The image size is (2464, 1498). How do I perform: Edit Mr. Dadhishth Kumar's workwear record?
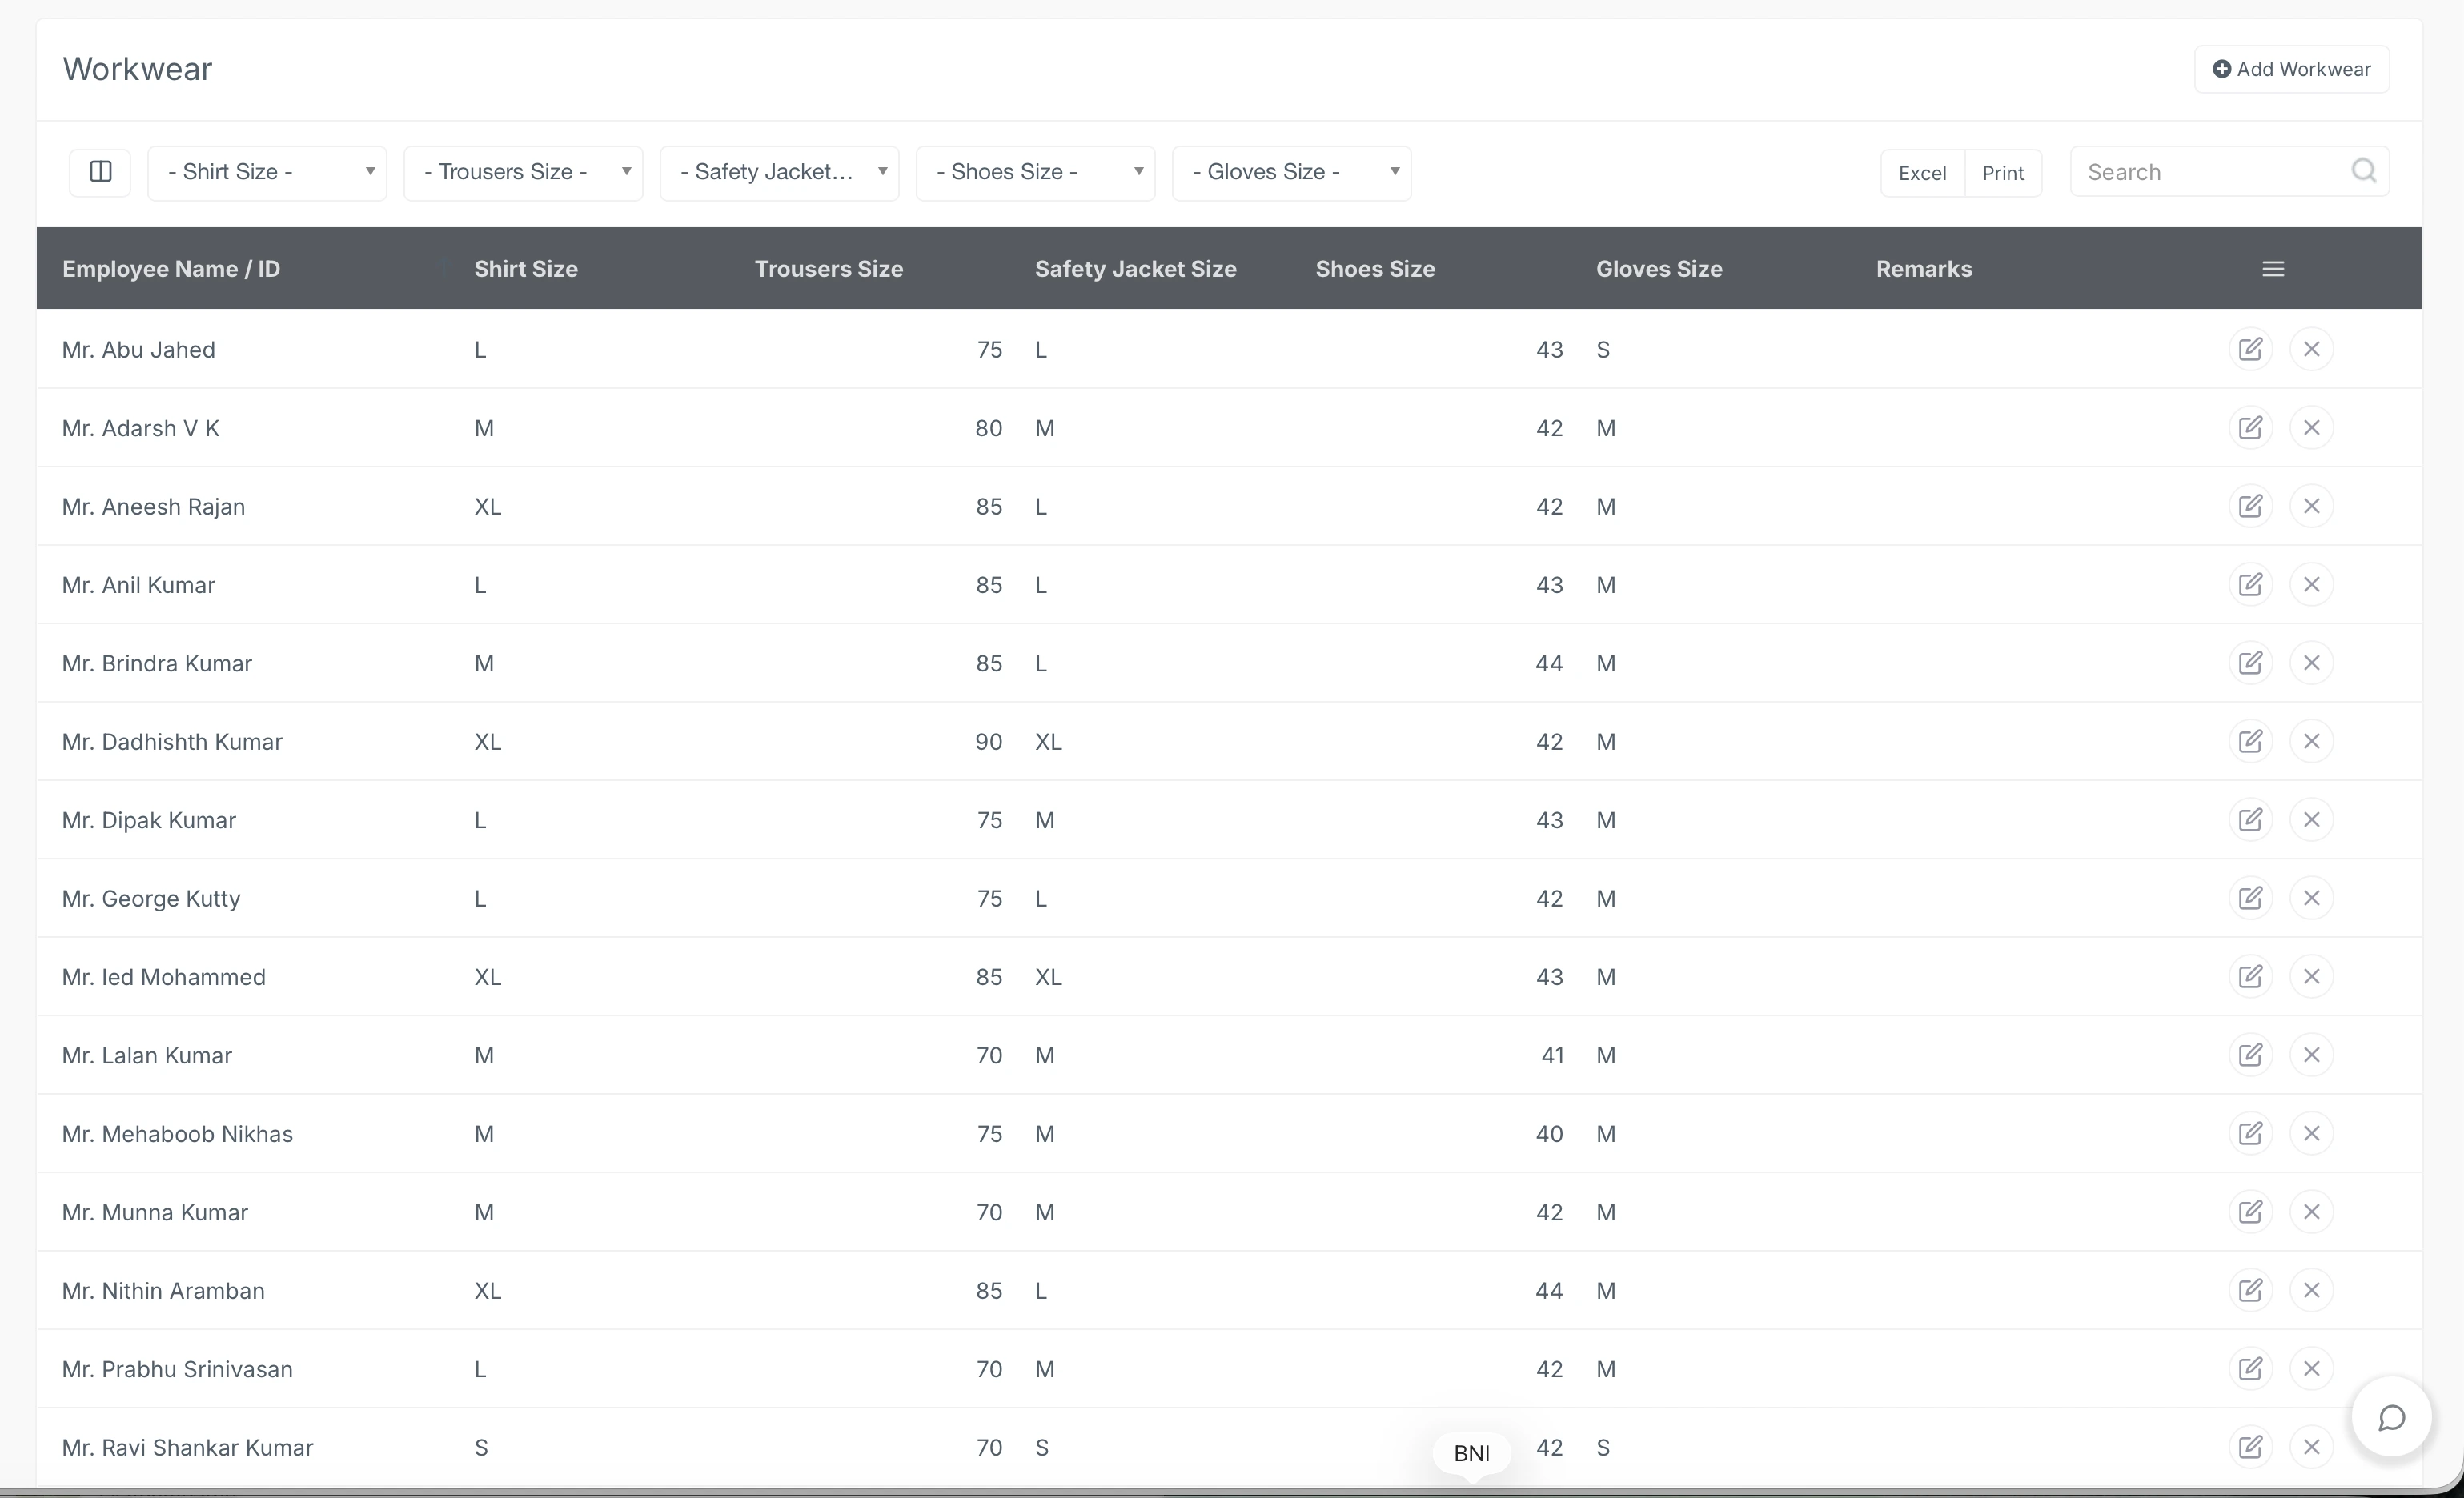(2250, 742)
